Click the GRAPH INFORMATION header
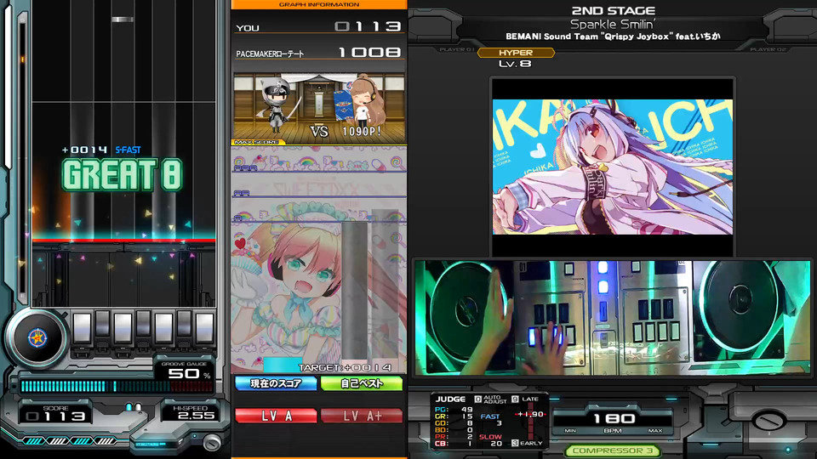Screen dimensions: 817x459 pos(319,5)
